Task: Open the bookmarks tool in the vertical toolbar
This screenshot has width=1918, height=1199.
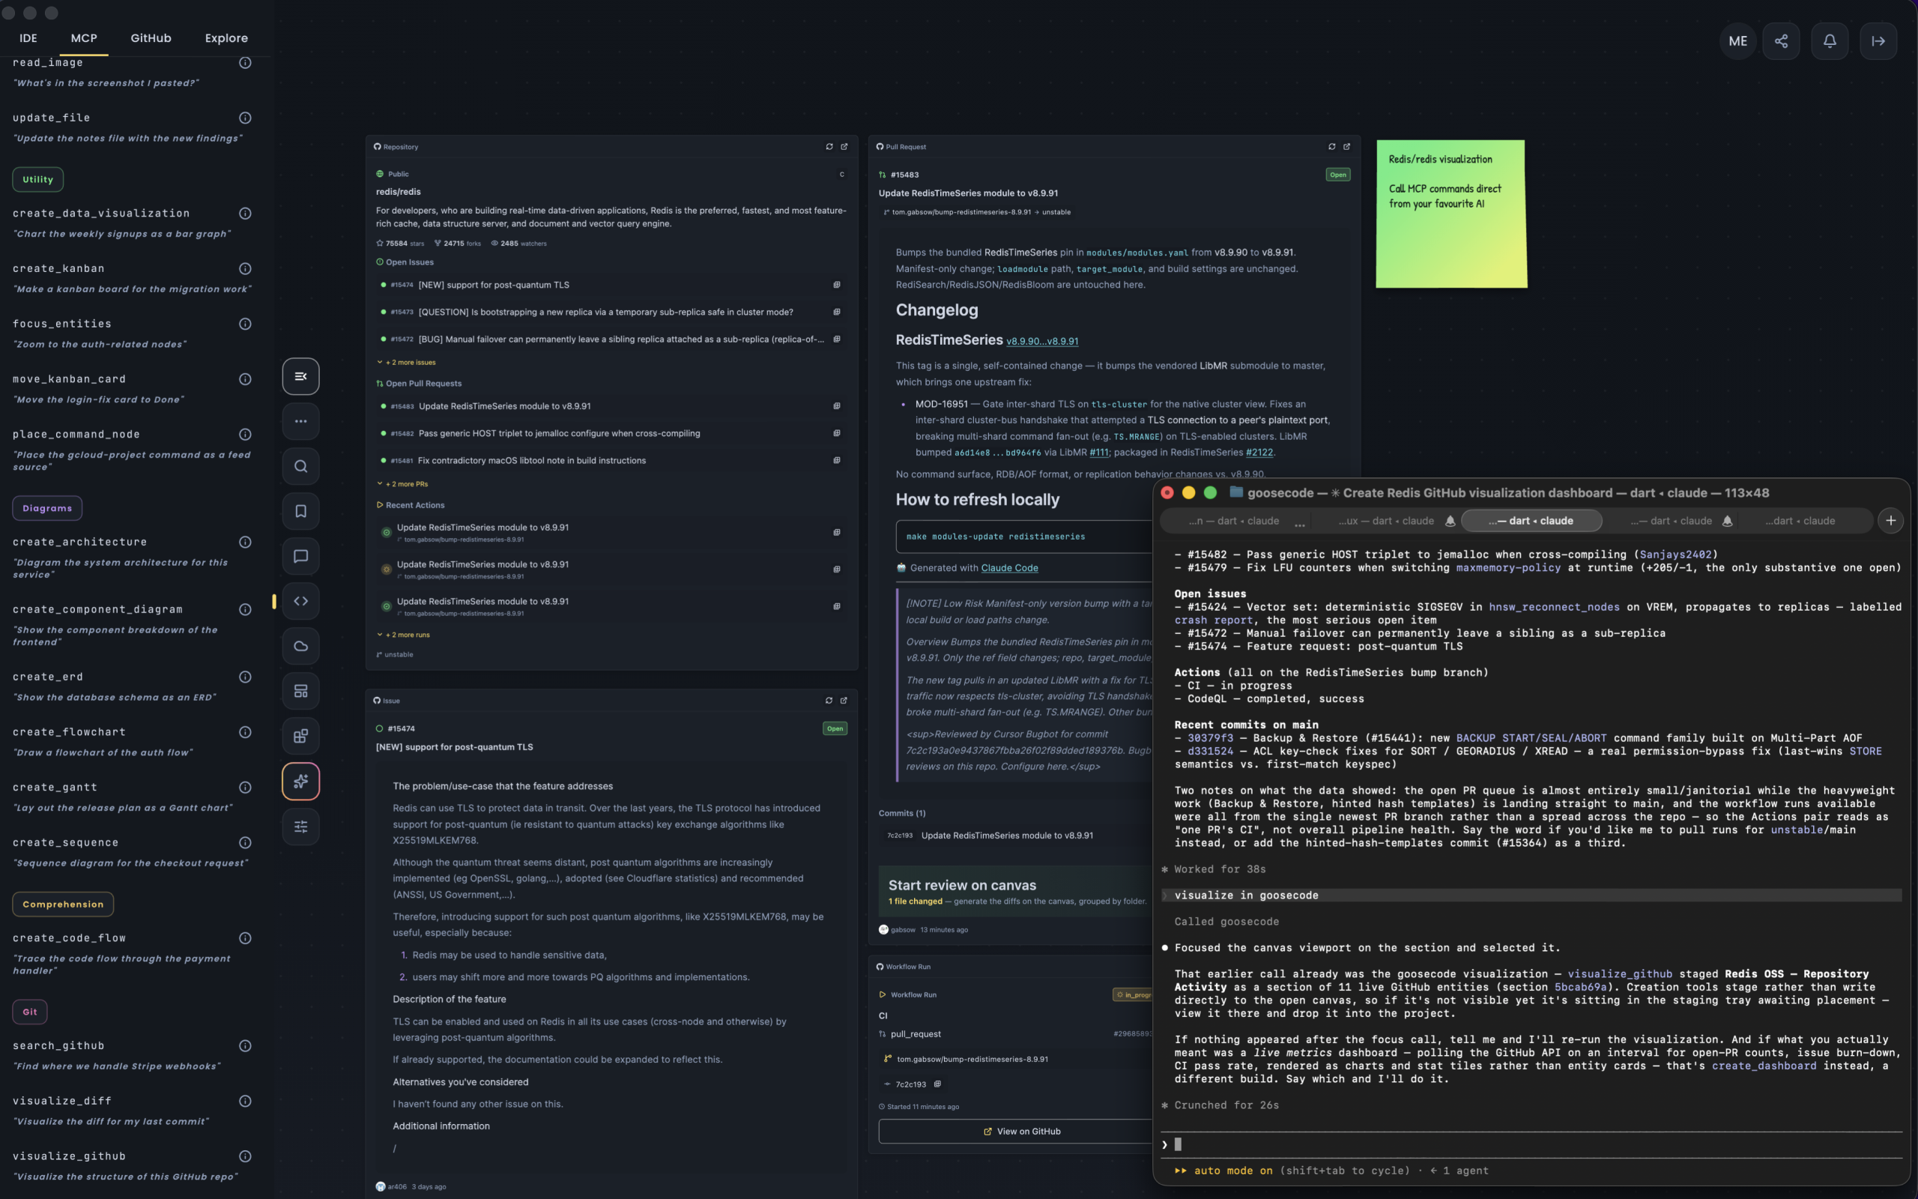Action: pos(300,512)
